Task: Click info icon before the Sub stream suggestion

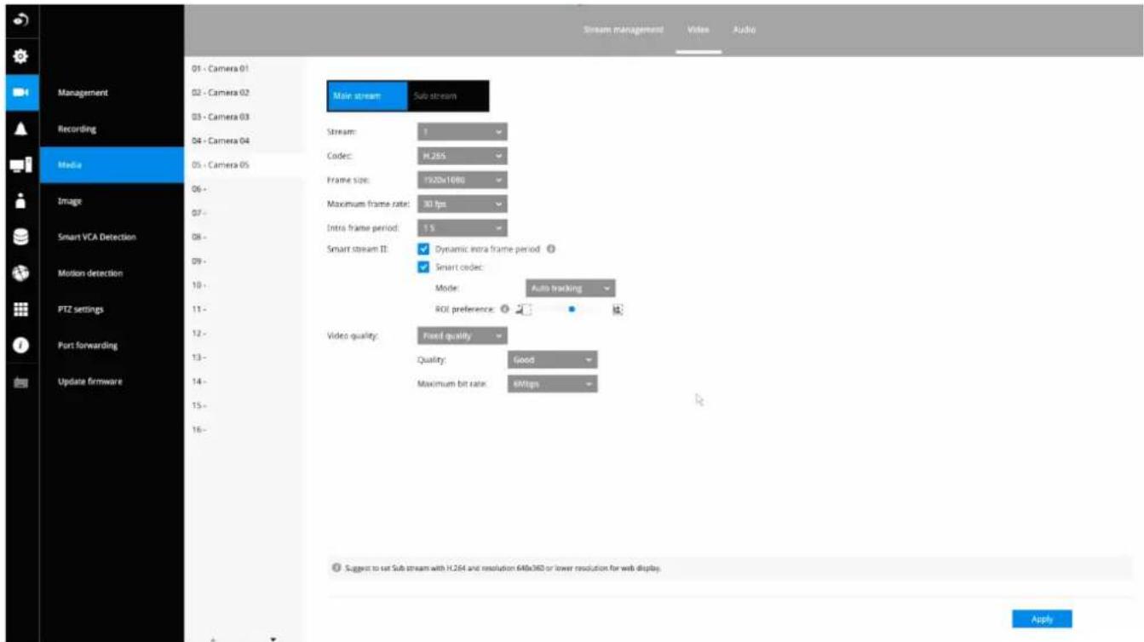Action: click(x=337, y=568)
